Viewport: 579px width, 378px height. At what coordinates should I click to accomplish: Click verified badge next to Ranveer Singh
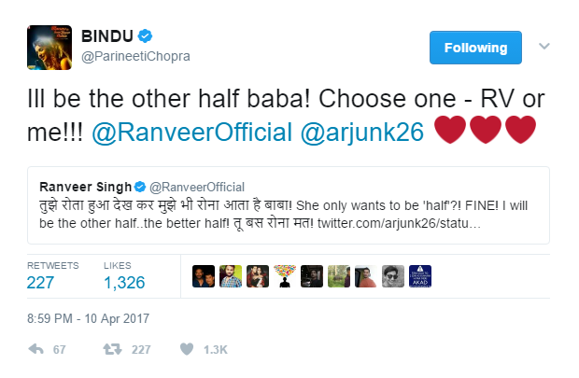(140, 187)
